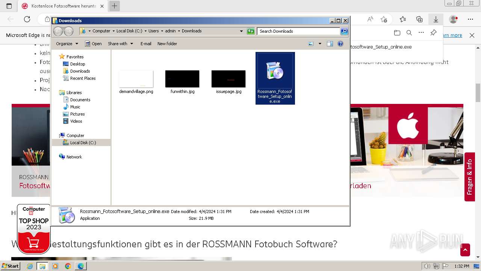
Task: Click E-mail in Explorer toolbar
Action: tap(146, 44)
